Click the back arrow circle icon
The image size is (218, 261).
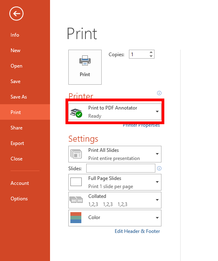(16, 14)
